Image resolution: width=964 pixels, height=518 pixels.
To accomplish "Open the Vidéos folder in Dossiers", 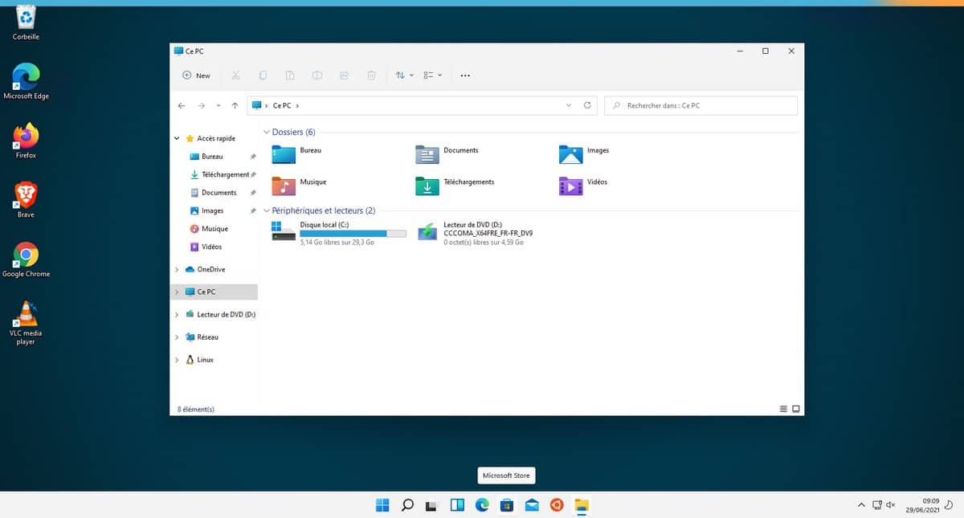I will (570, 186).
